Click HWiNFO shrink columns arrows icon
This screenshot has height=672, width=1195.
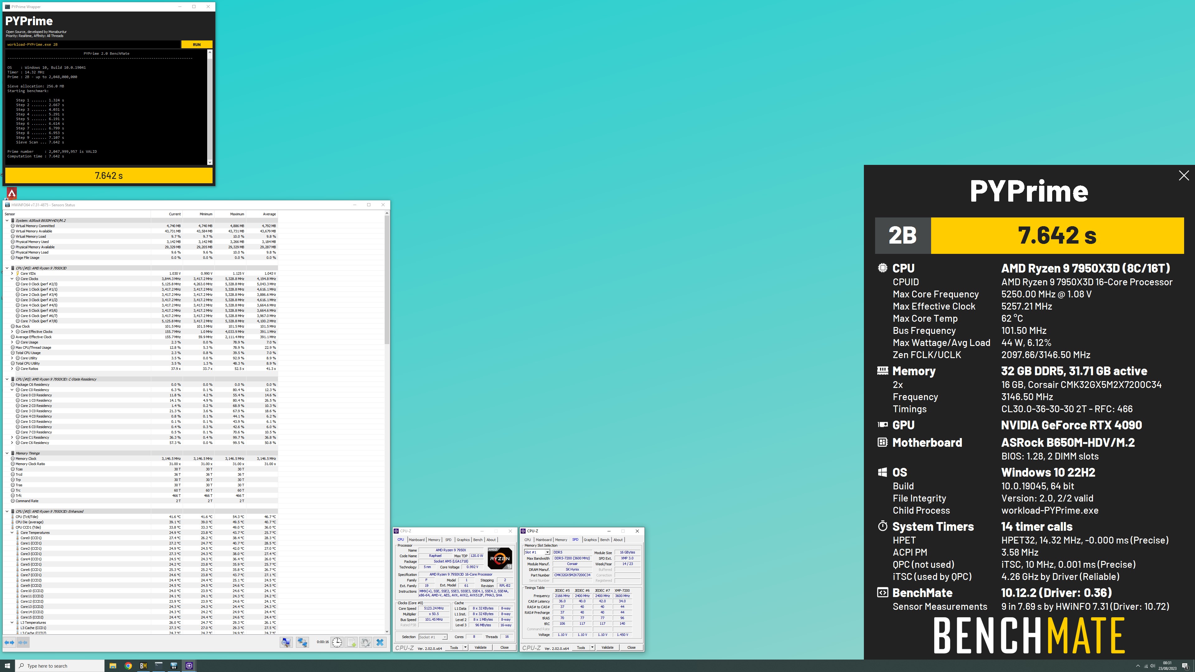[x=23, y=642]
